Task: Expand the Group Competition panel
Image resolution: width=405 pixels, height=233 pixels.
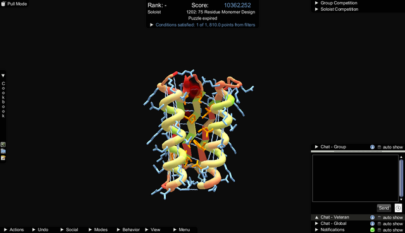Action: tap(336, 3)
